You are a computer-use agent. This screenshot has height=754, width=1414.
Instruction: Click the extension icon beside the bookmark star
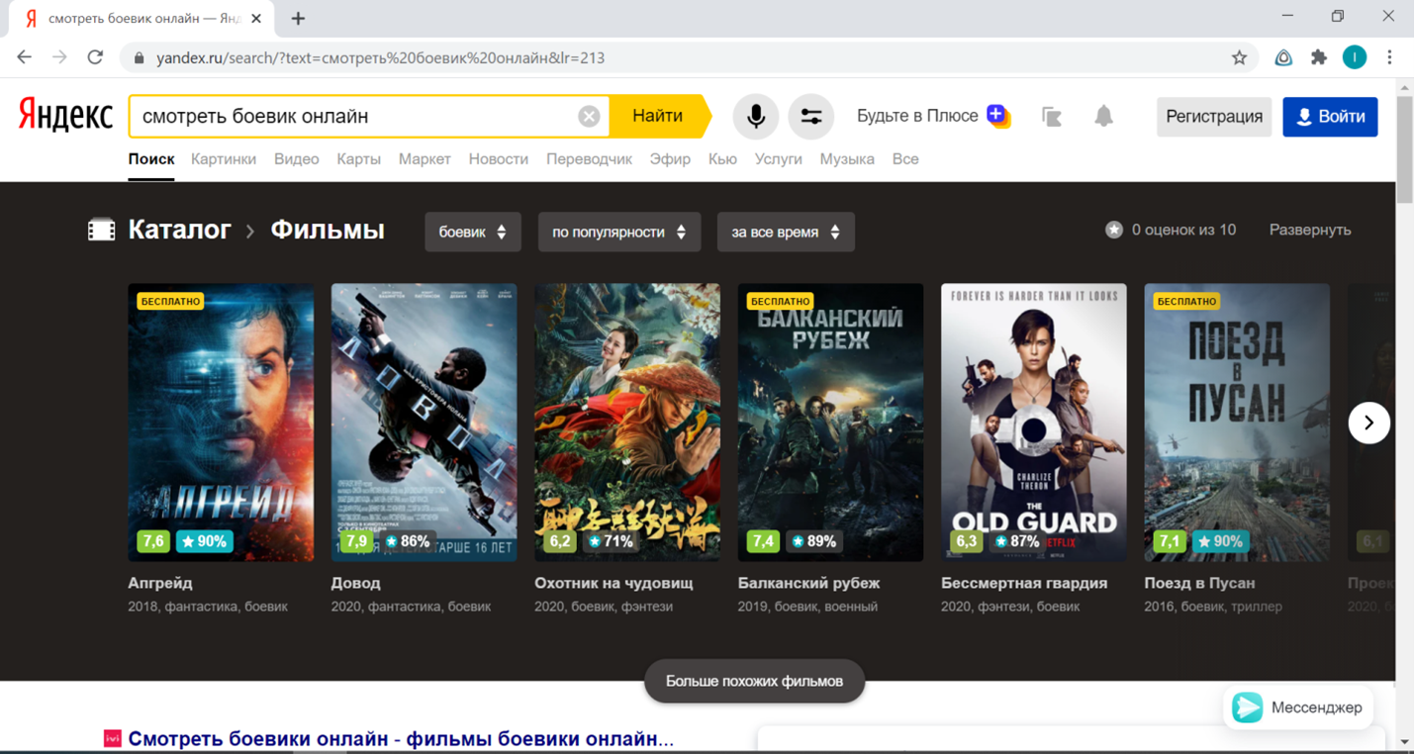[x=1283, y=57]
